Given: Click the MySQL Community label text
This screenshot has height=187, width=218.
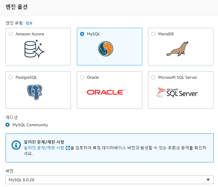Looking at the screenshot, I should (x=30, y=125).
